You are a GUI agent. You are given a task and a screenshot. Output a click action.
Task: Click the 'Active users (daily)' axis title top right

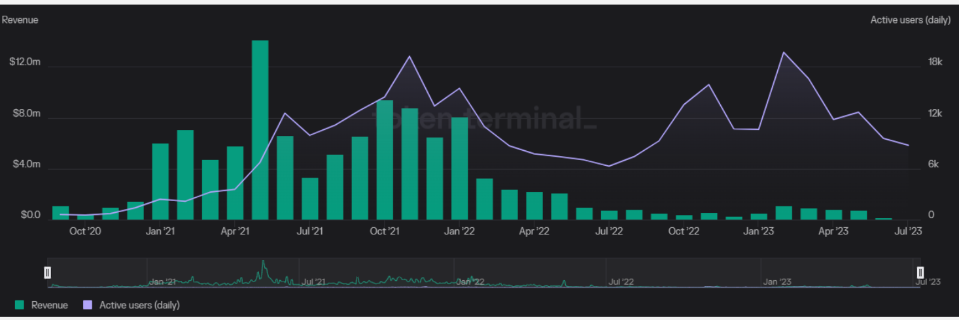910,20
